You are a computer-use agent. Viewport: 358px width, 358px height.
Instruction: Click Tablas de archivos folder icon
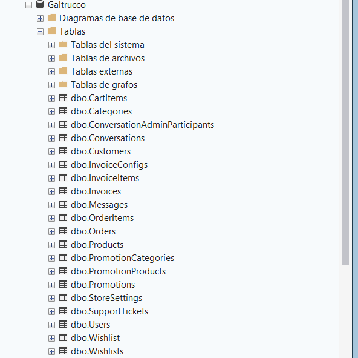tap(63, 58)
